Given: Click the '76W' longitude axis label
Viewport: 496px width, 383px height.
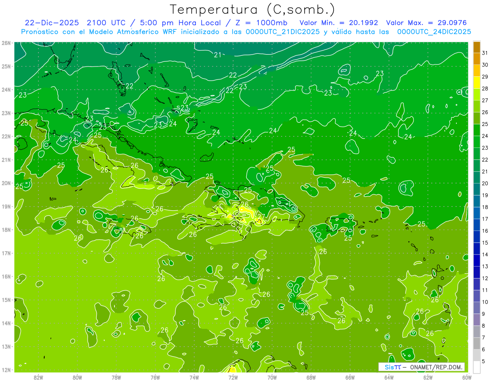Looking at the screenshot, I should tap(155, 377).
